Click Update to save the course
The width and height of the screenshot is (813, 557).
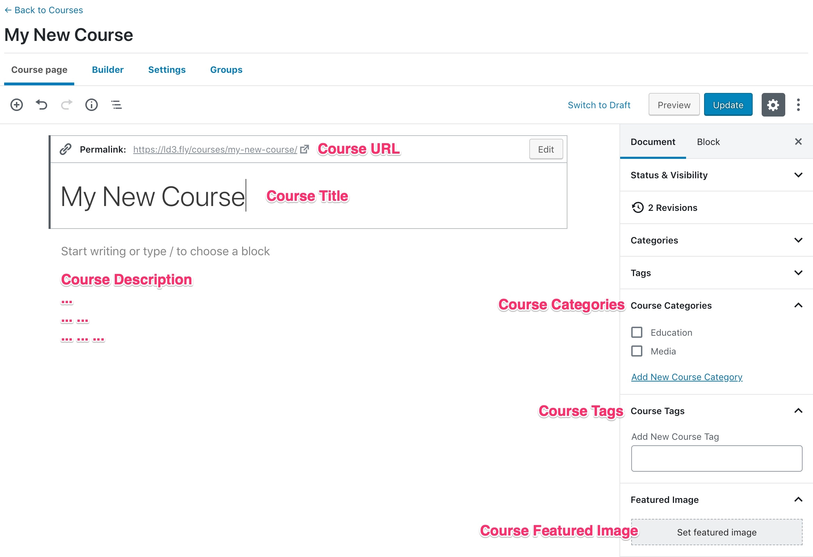tap(728, 104)
